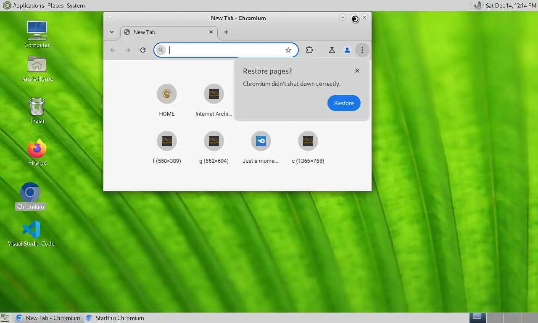This screenshot has height=323, width=538.
Task: Open the window menu button in Chromium titlebar
Action: click(110, 17)
